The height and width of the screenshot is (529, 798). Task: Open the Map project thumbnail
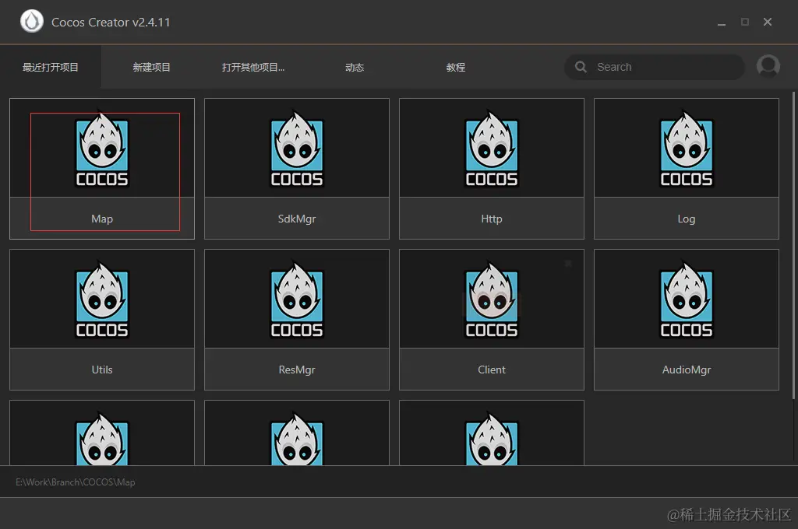pyautogui.click(x=102, y=148)
